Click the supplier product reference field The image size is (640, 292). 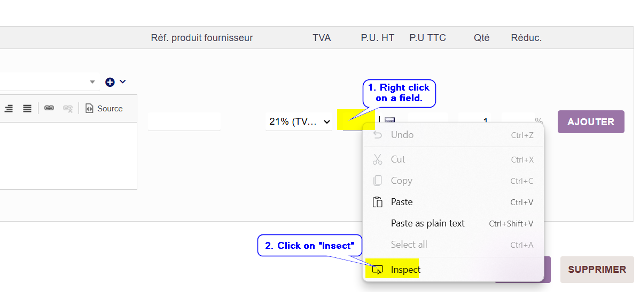(184, 121)
